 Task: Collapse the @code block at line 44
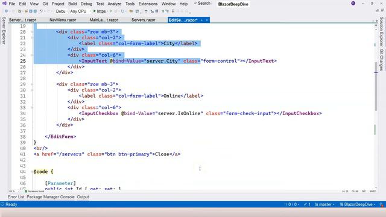click(32, 172)
